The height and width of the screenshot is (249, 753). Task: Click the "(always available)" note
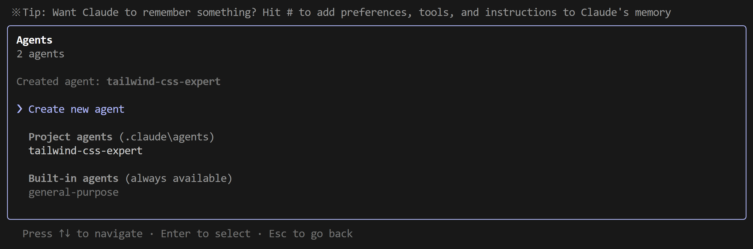pos(178,178)
